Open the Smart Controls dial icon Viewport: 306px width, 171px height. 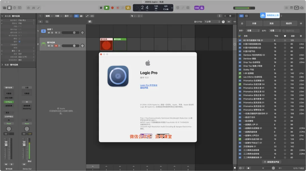(29, 8)
